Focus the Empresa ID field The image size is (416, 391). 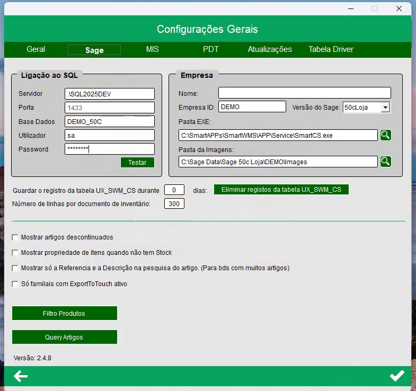click(x=252, y=106)
